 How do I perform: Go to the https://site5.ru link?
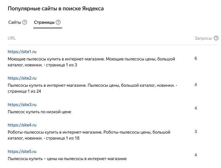[x=22, y=152]
